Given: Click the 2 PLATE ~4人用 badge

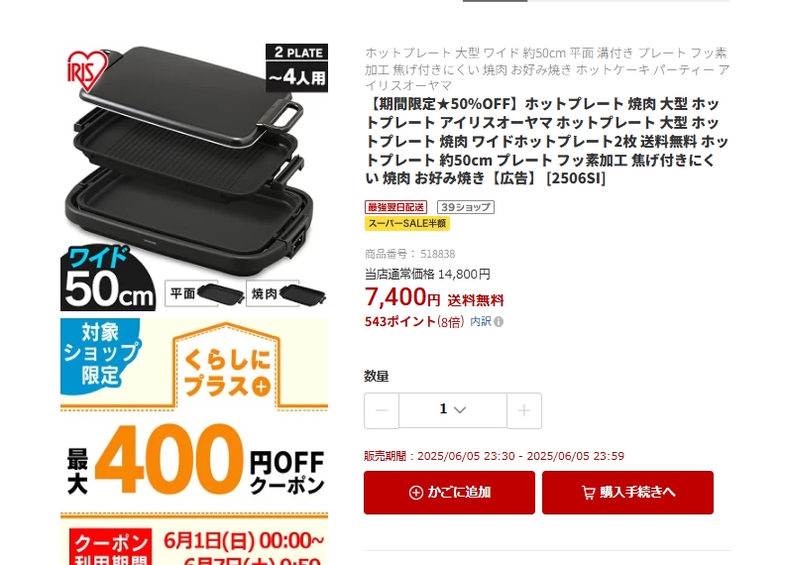Looking at the screenshot, I should coord(297,68).
